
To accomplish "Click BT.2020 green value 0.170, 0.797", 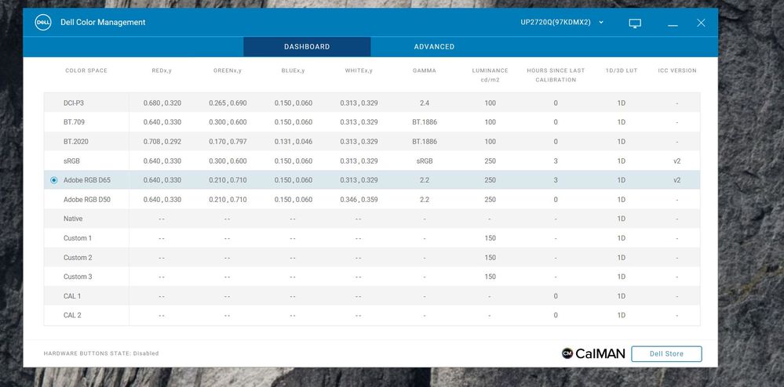I will (228, 141).
